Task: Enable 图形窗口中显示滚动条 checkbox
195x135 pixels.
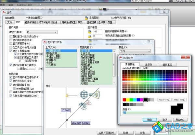Action: (x=10, y=37)
